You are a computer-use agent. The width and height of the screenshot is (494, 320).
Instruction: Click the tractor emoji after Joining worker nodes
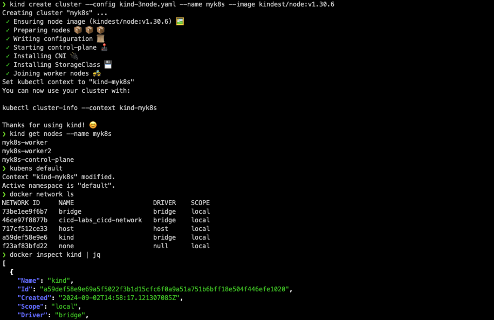point(97,73)
